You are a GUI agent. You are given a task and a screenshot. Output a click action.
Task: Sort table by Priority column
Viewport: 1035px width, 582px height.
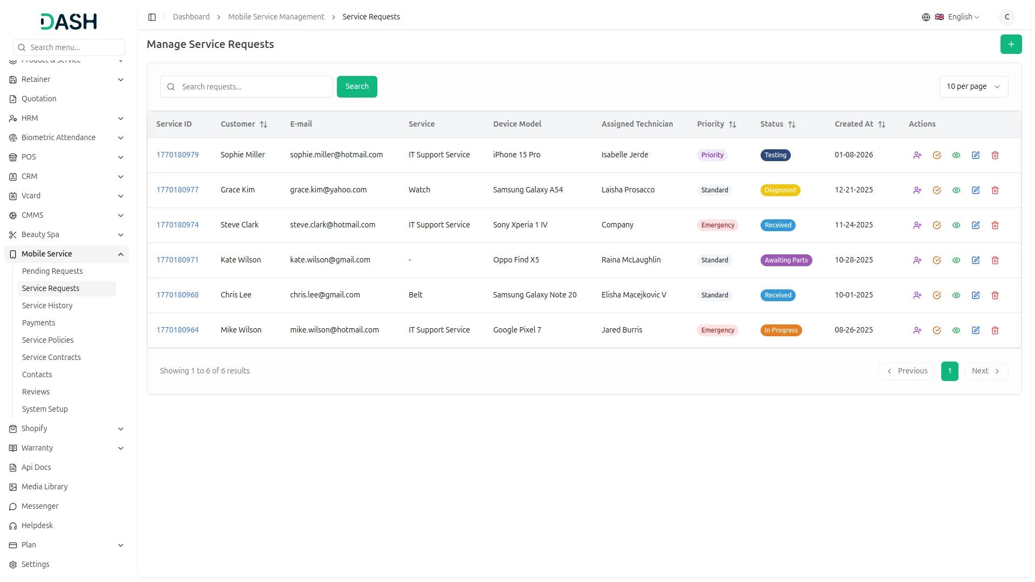pos(716,124)
